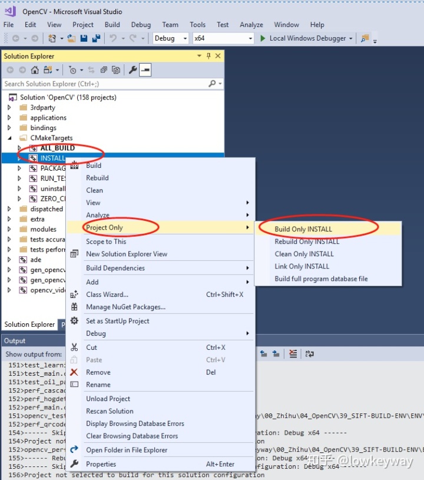
Task: Expand the 3rdparty folder
Action: (9, 107)
